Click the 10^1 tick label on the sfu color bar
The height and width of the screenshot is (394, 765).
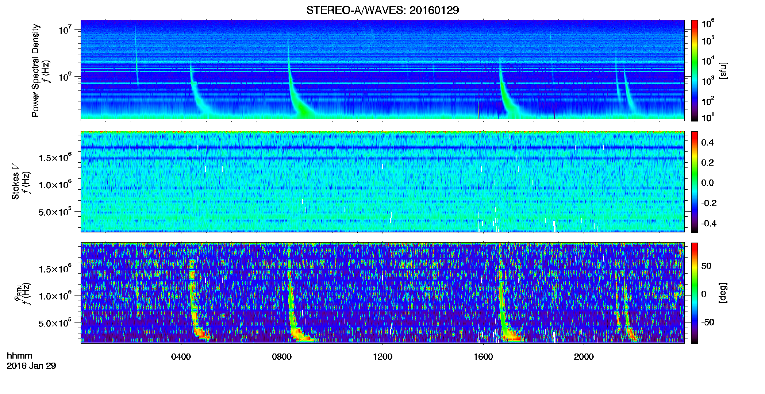(708, 117)
